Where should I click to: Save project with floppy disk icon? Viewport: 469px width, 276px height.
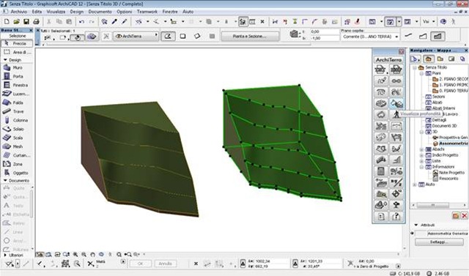point(26,21)
